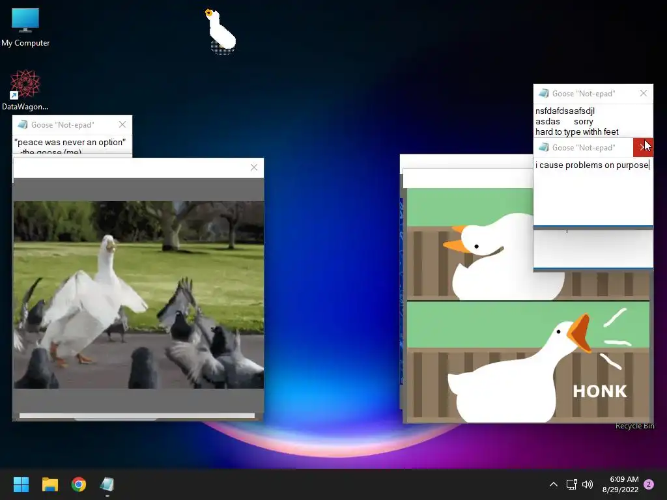The image size is (667, 500).
Task: Open the DataWagon desktop shortcut
Action: pyautogui.click(x=25, y=90)
